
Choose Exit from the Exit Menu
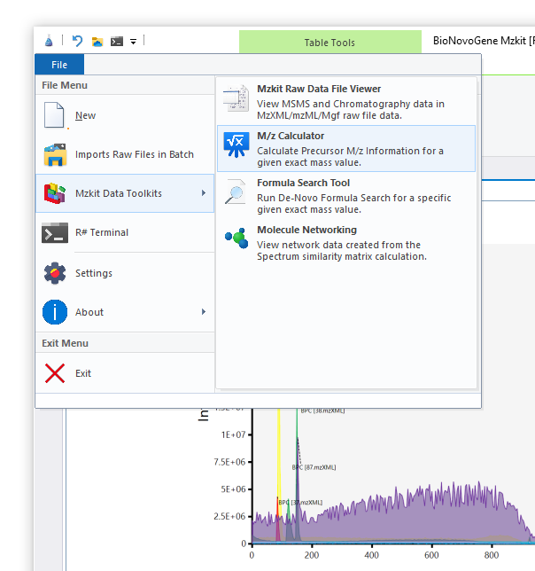(x=125, y=373)
